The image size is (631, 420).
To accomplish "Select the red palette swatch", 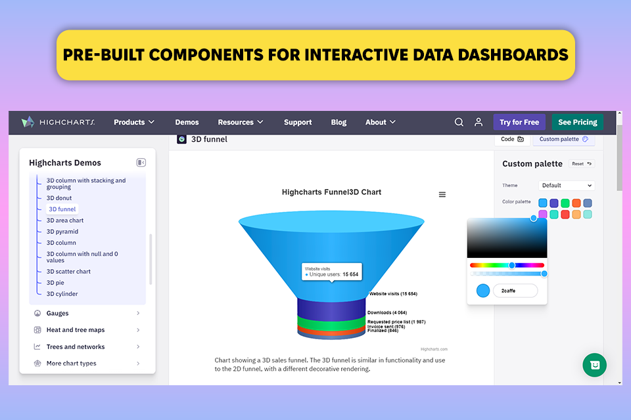I will pyautogui.click(x=565, y=214).
